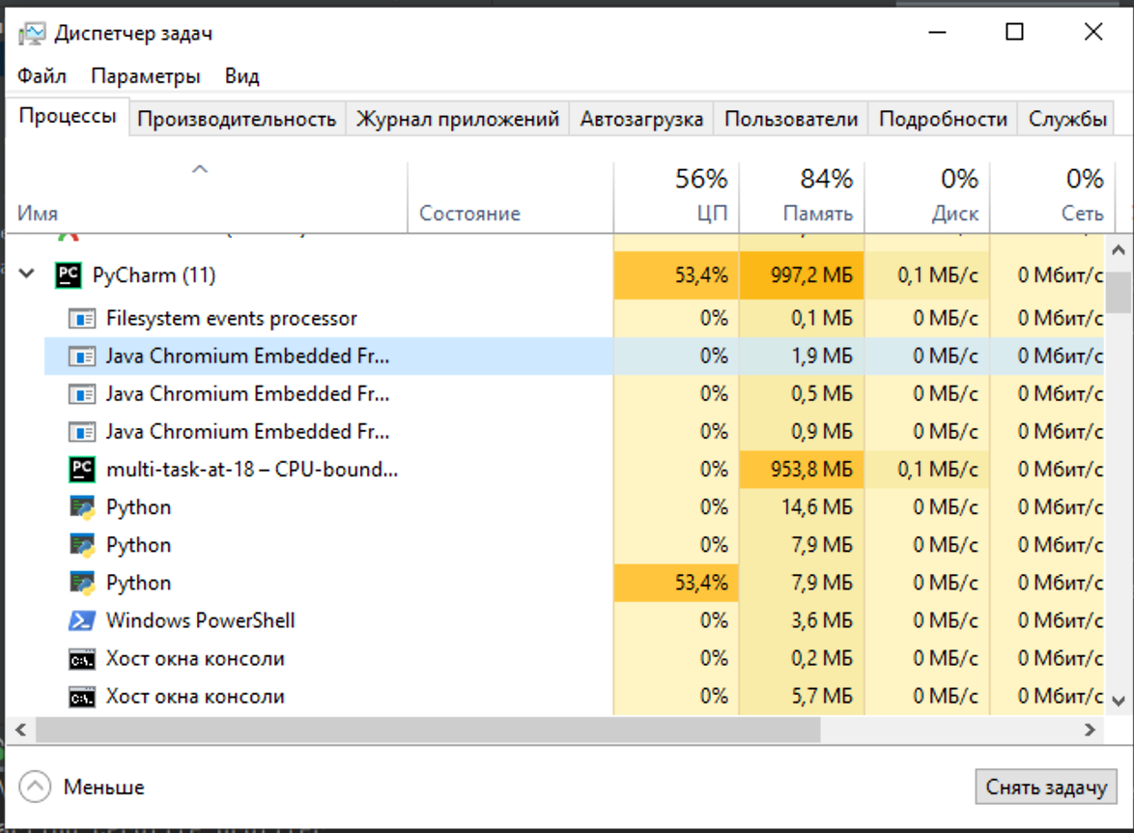This screenshot has width=1134, height=833.
Task: Open the Файл menu
Action: coord(42,76)
